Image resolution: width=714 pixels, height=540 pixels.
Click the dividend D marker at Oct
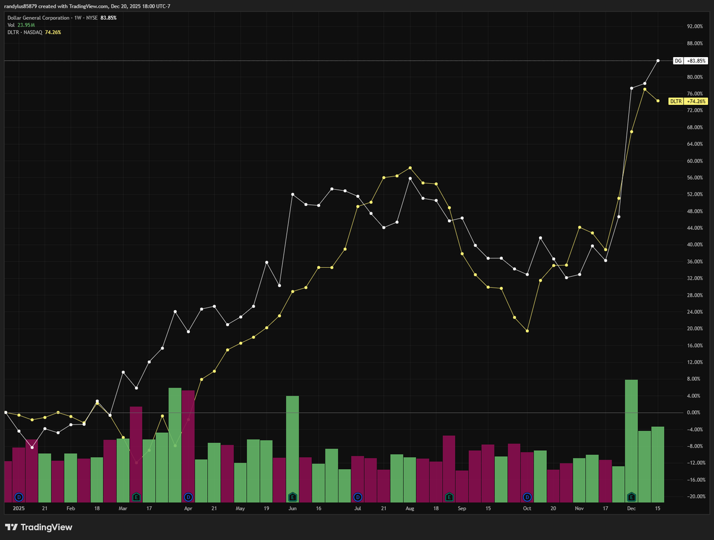[527, 497]
